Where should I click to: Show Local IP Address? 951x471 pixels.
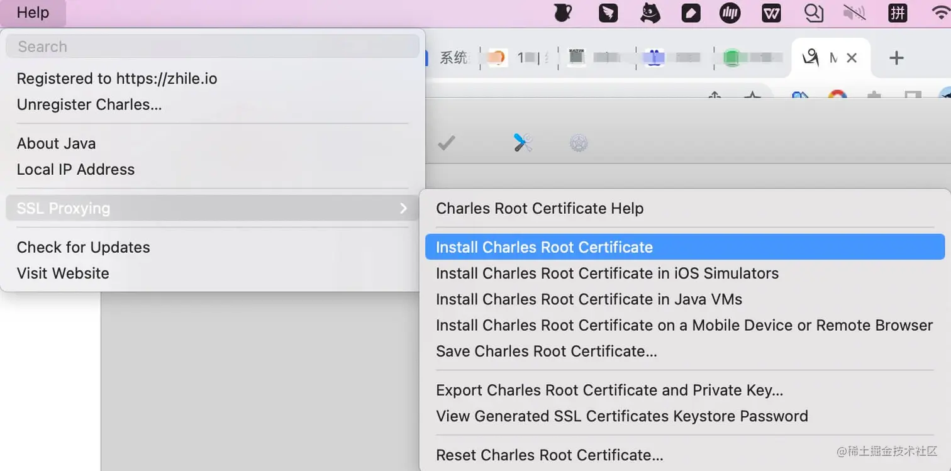[x=213, y=169]
